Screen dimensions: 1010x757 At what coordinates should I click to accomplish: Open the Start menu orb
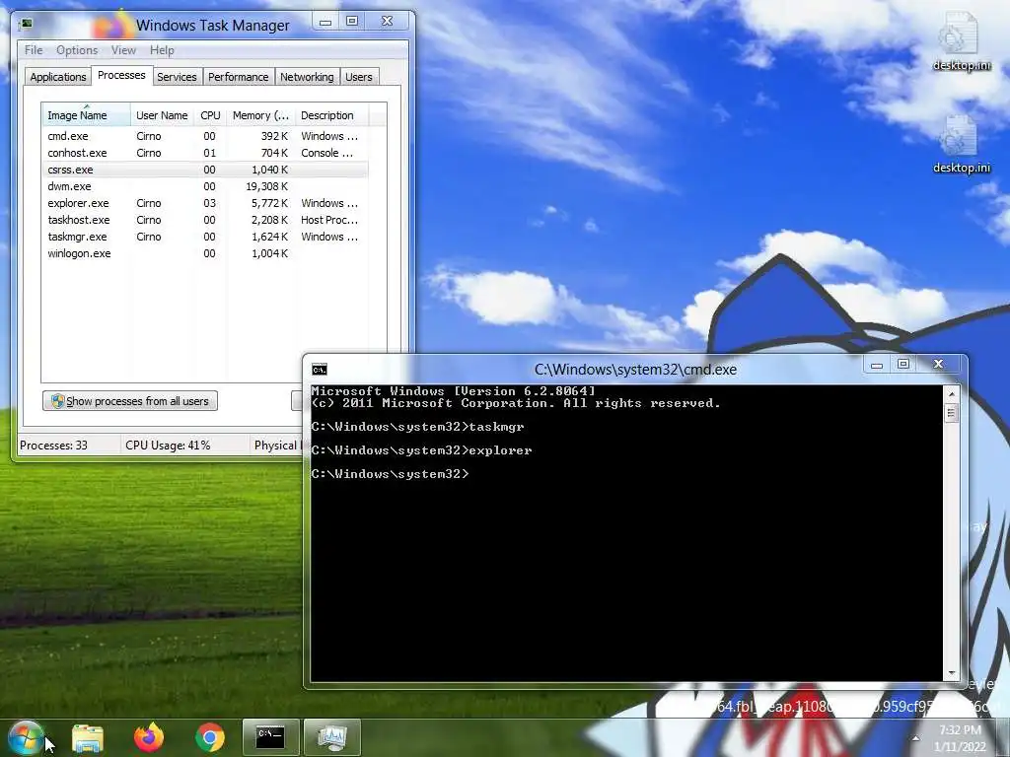[x=26, y=737]
